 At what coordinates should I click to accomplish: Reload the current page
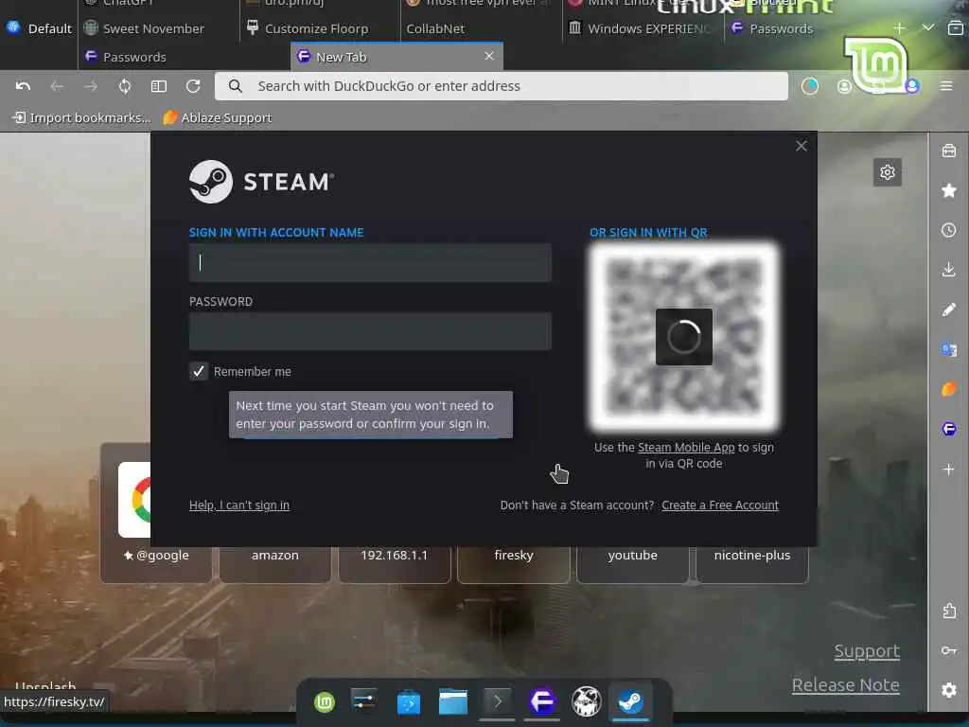pyautogui.click(x=193, y=86)
